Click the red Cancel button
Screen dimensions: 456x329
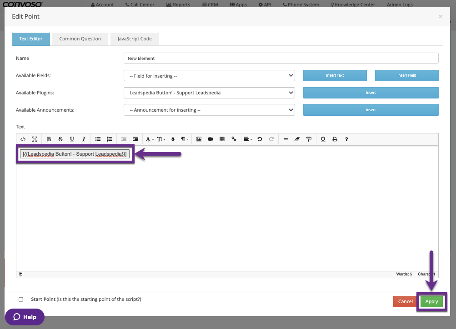405,301
